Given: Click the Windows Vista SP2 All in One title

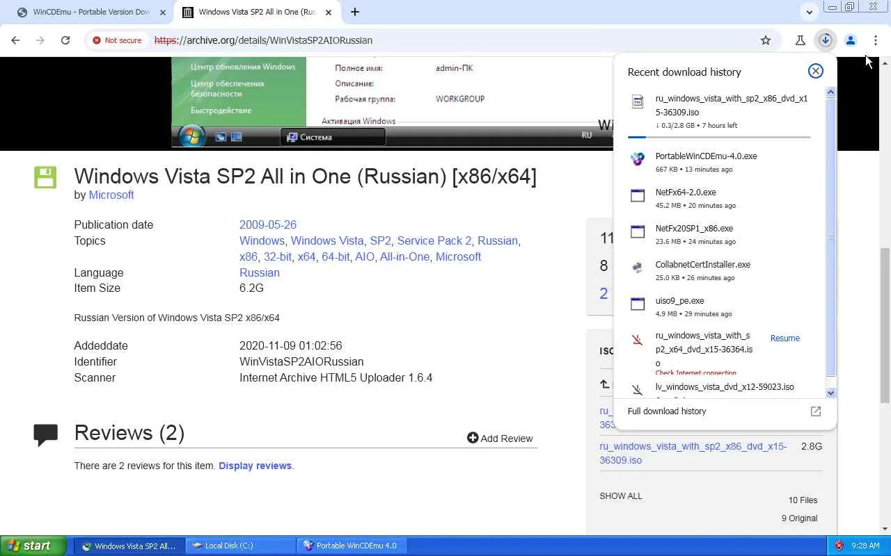Looking at the screenshot, I should (306, 177).
